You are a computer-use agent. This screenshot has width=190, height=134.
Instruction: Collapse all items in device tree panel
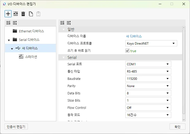[x=8, y=23]
